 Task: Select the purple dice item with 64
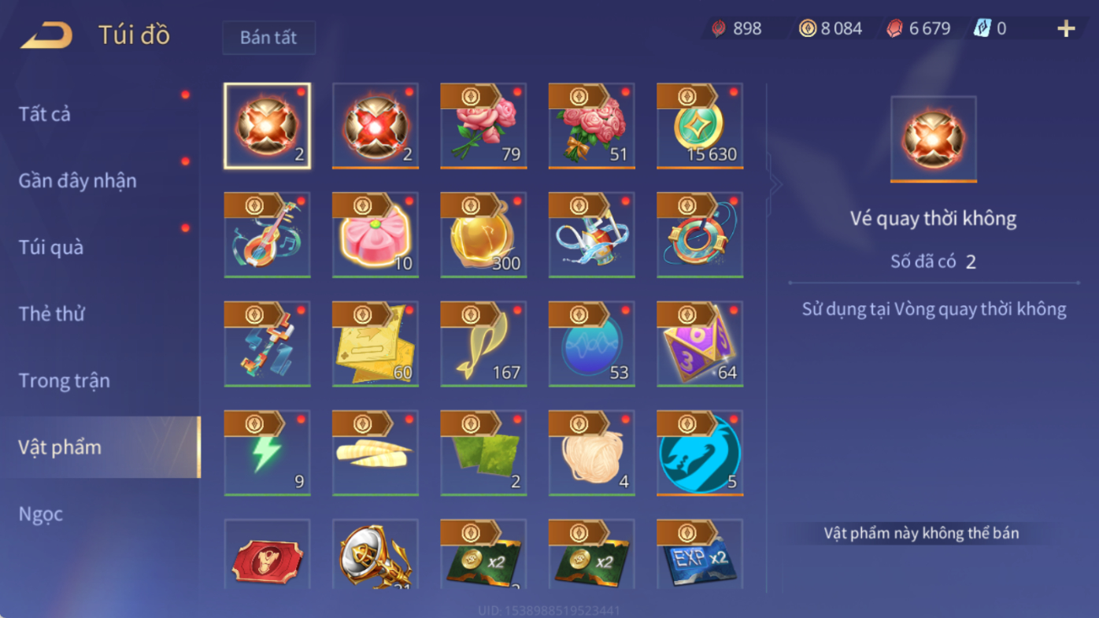pyautogui.click(x=700, y=344)
